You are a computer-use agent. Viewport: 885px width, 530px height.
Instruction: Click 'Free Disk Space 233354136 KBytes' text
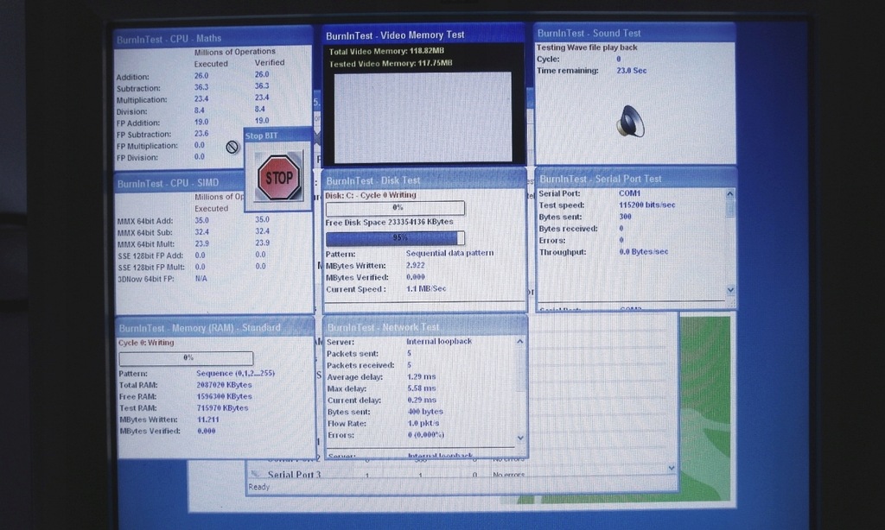[x=390, y=222]
